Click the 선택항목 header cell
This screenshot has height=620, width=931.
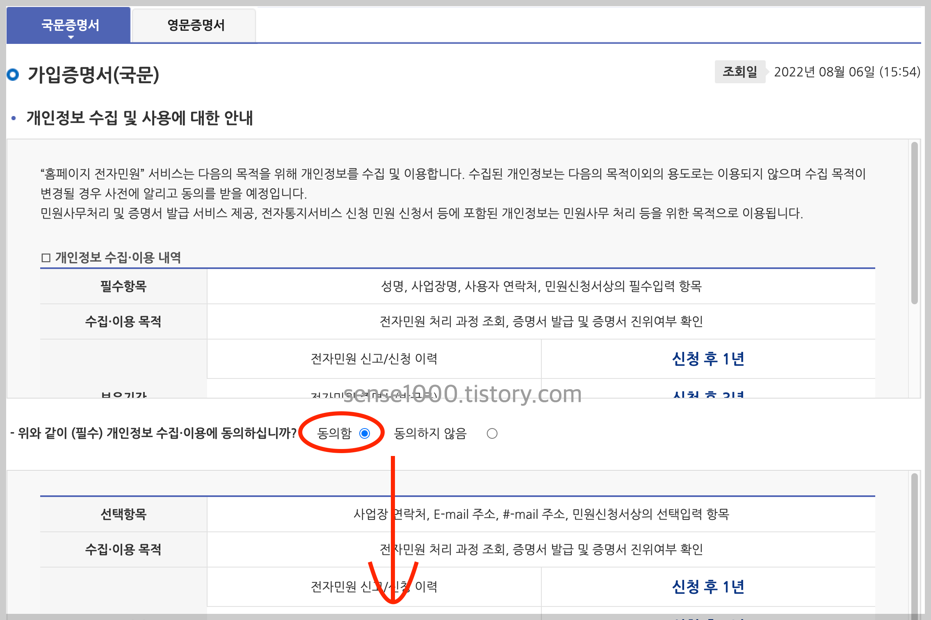coord(123,514)
